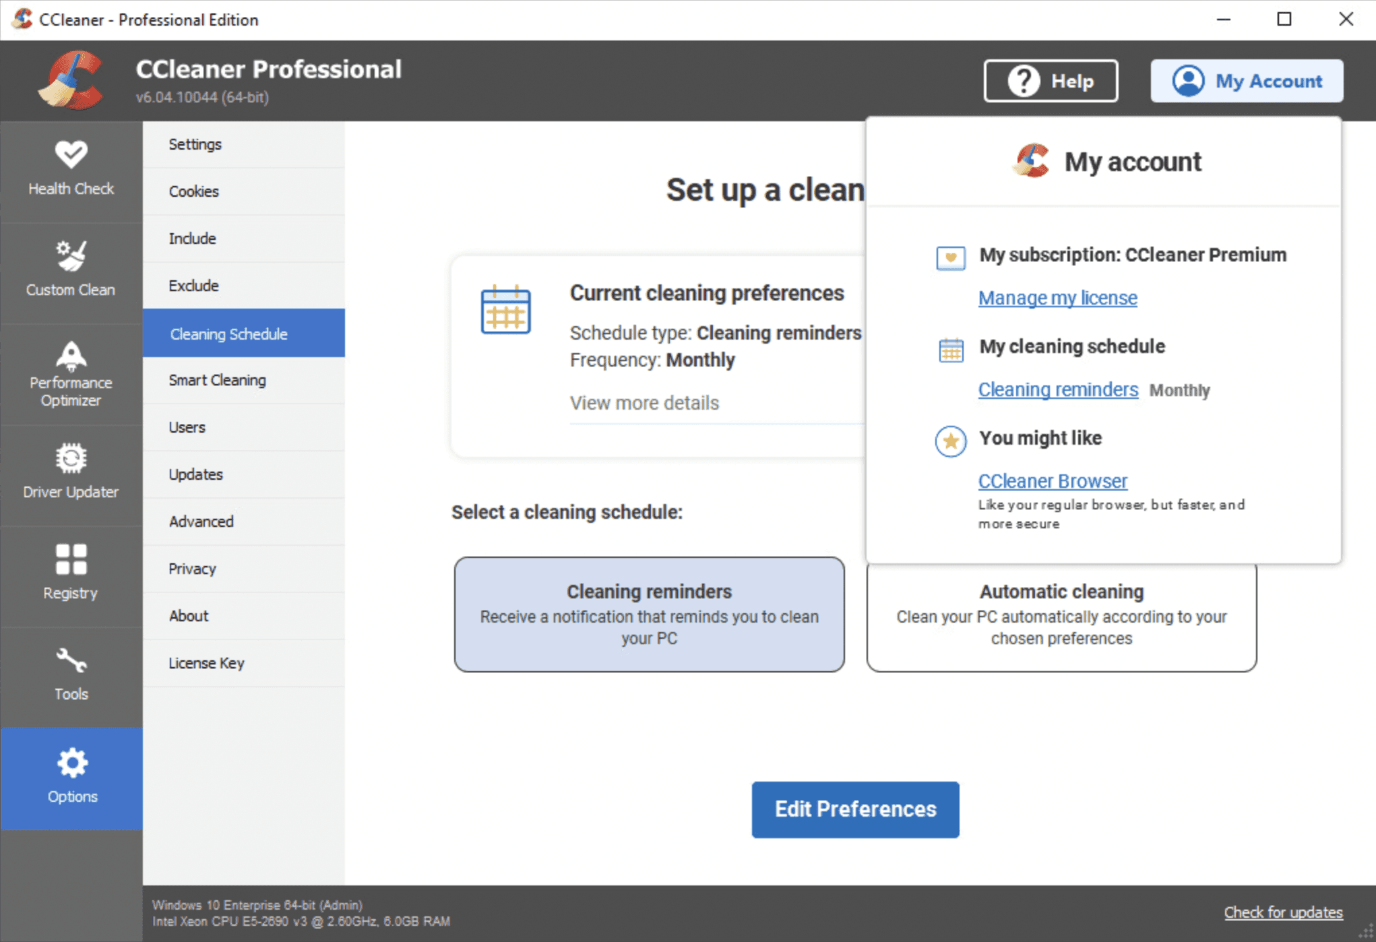Click the Options gear icon
Viewport: 1376px width, 942px height.
point(71,764)
